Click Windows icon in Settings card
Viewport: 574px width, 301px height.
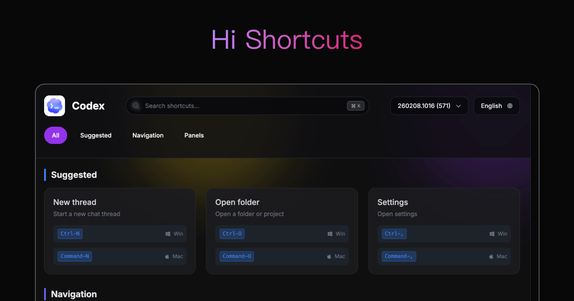492,234
